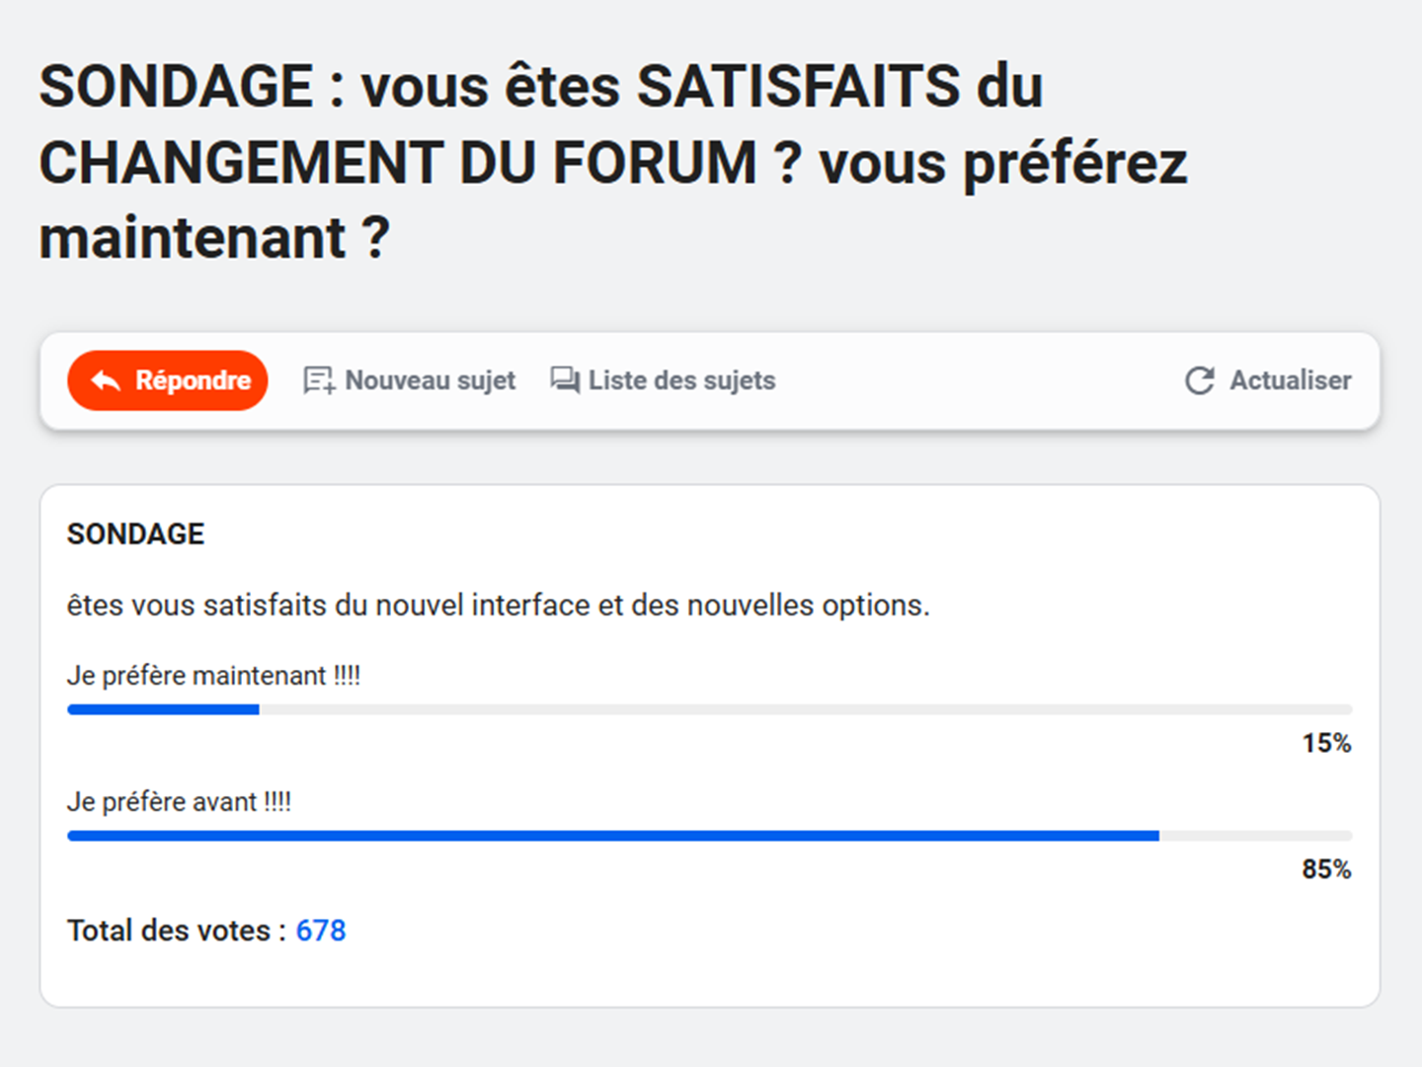Refresh the page with Actualiser
Image resolution: width=1422 pixels, height=1067 pixels.
click(x=1268, y=380)
